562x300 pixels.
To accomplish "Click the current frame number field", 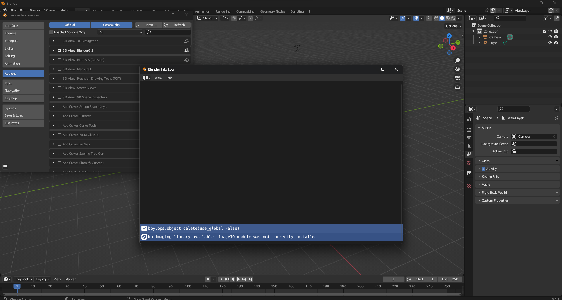I will click(393, 279).
